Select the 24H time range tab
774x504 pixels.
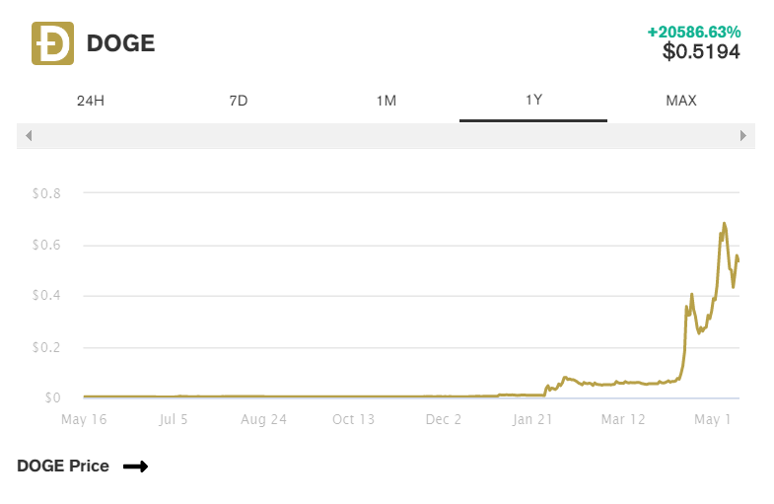click(91, 101)
